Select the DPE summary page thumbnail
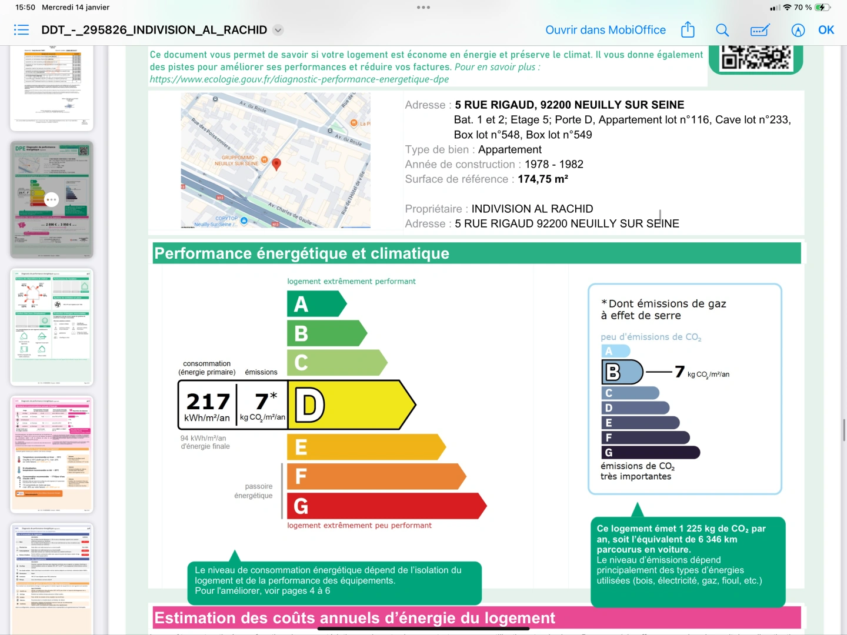Image resolution: width=847 pixels, height=635 pixels. [x=52, y=199]
